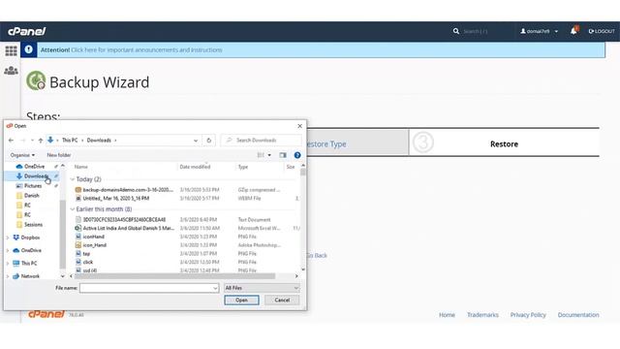
Task: Click New folder in toolbar
Action: point(58,155)
